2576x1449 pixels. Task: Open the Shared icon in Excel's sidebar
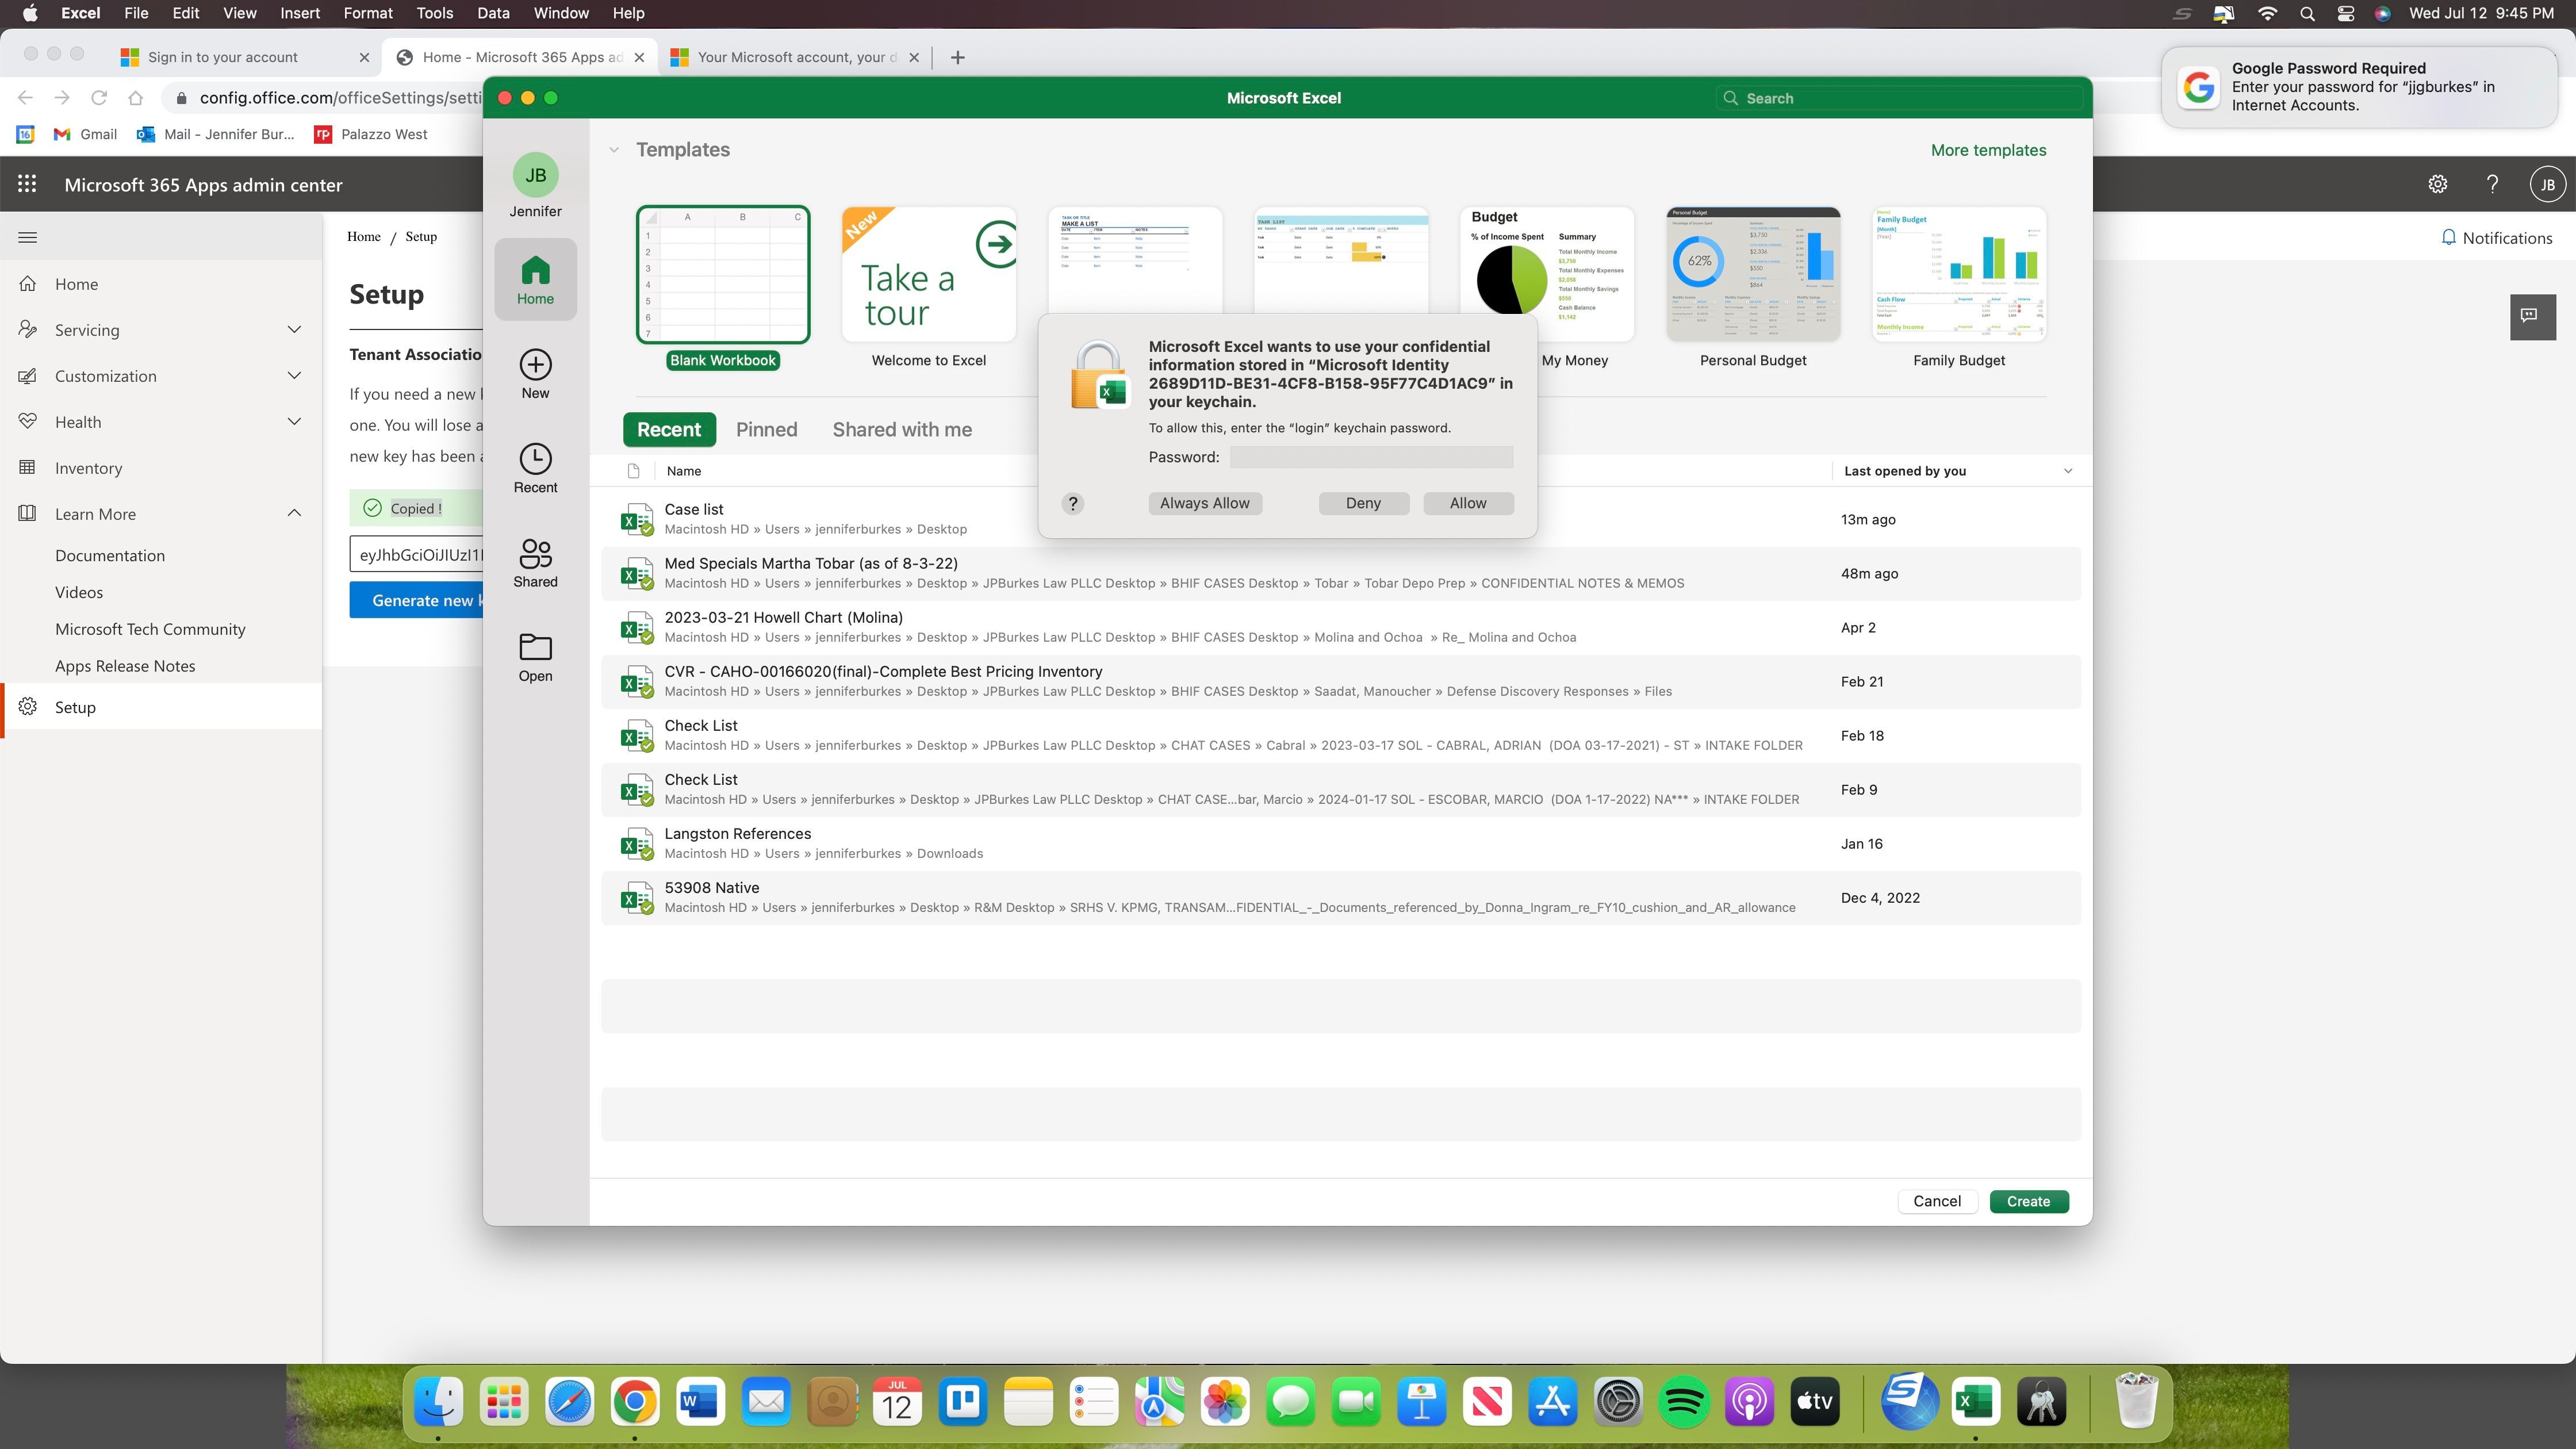tap(535, 560)
